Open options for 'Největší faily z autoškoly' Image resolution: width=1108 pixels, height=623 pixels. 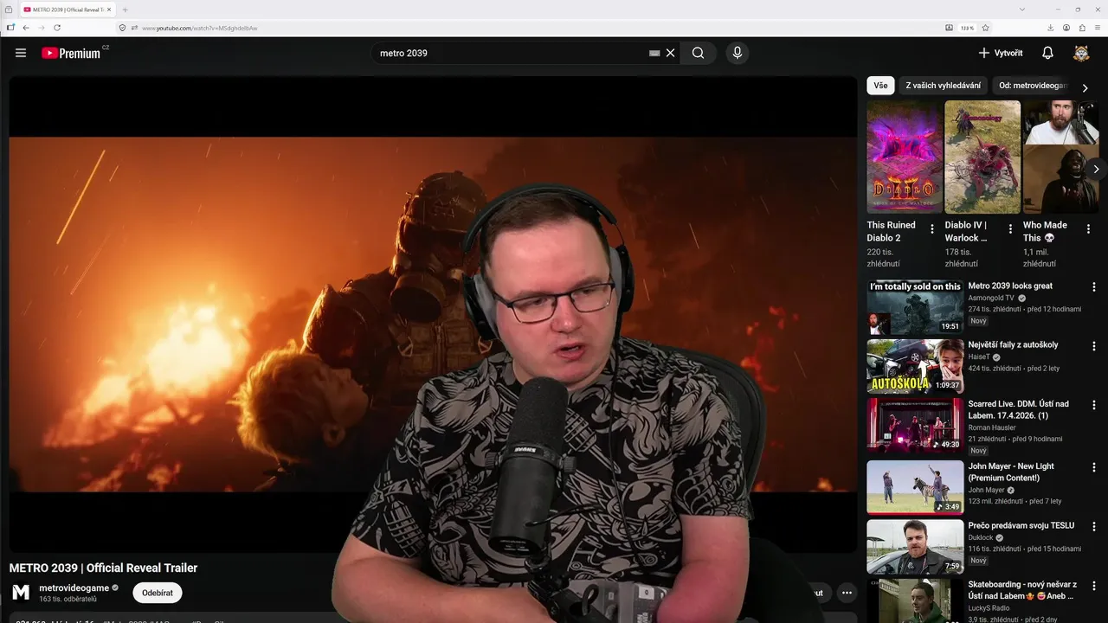coord(1093,346)
